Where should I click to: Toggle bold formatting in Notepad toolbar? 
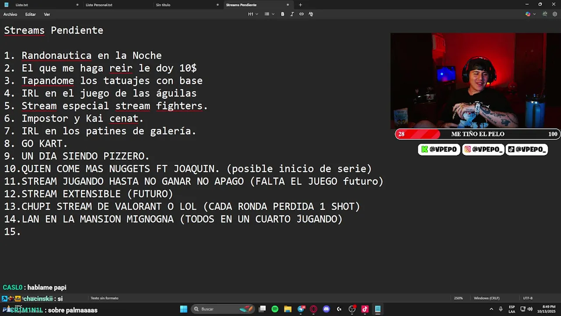pyautogui.click(x=283, y=14)
